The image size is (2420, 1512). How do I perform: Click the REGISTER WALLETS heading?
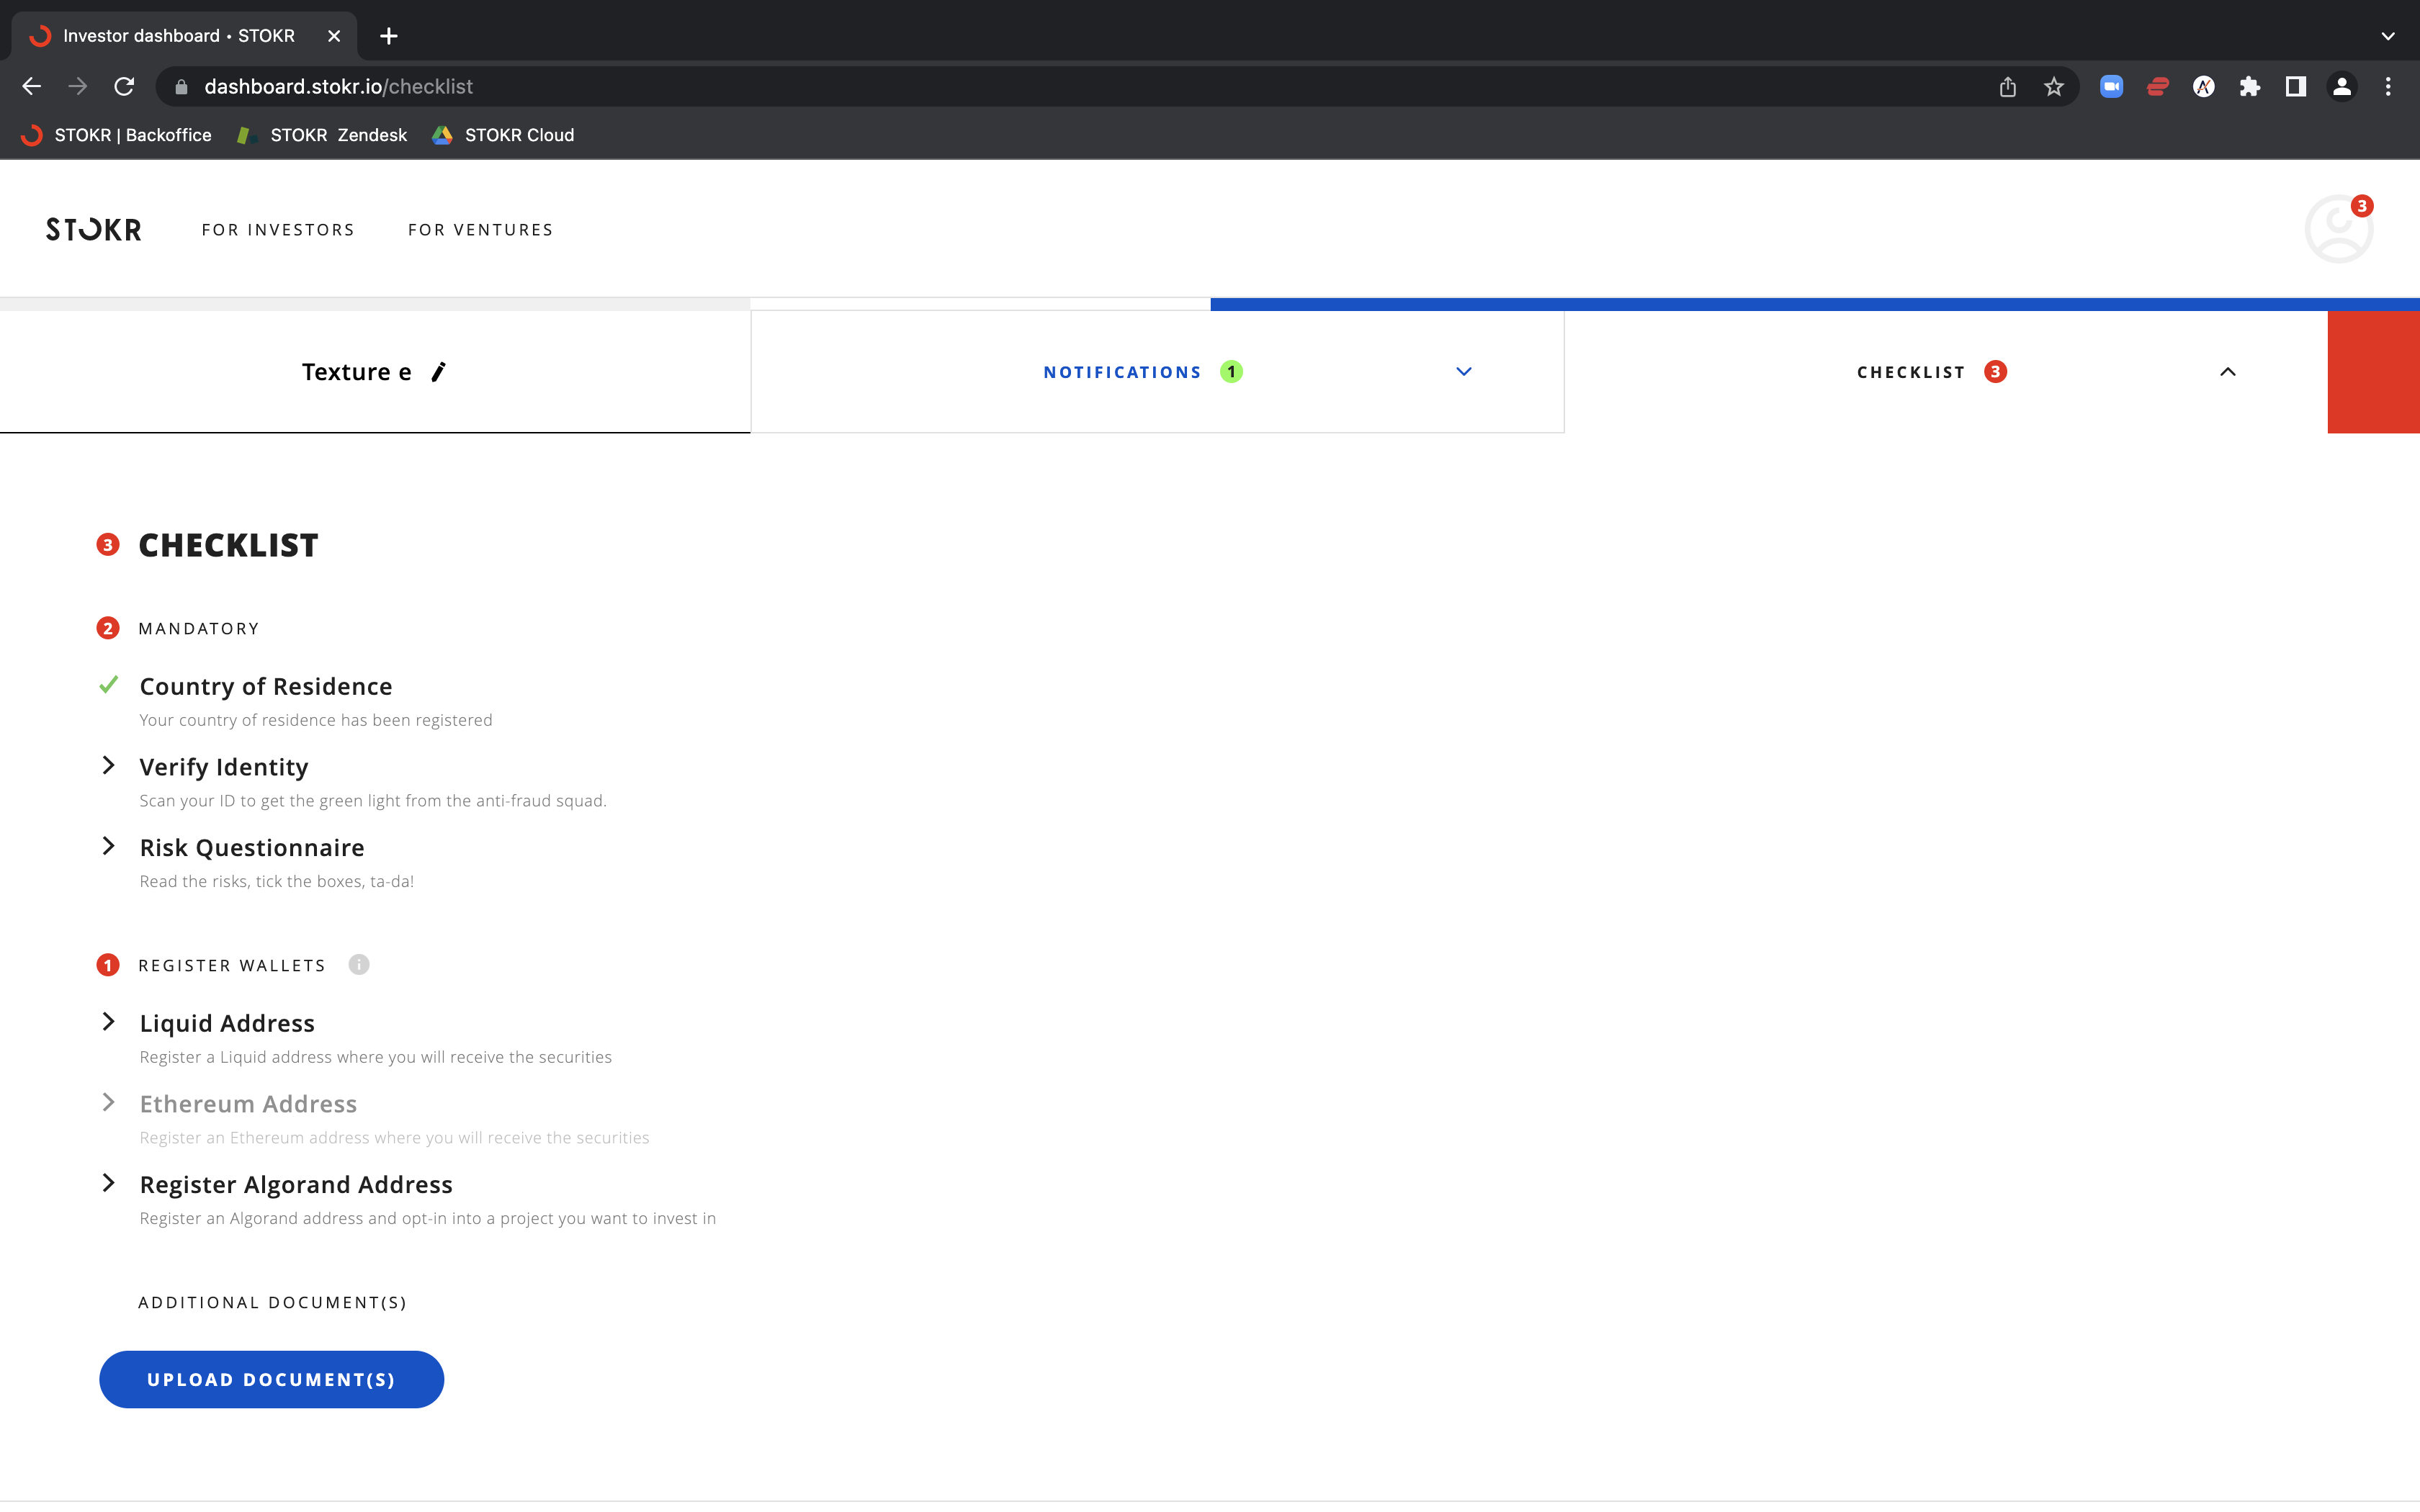tap(232, 966)
